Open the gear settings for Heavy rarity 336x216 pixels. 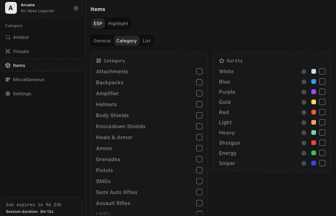pyautogui.click(x=303, y=133)
